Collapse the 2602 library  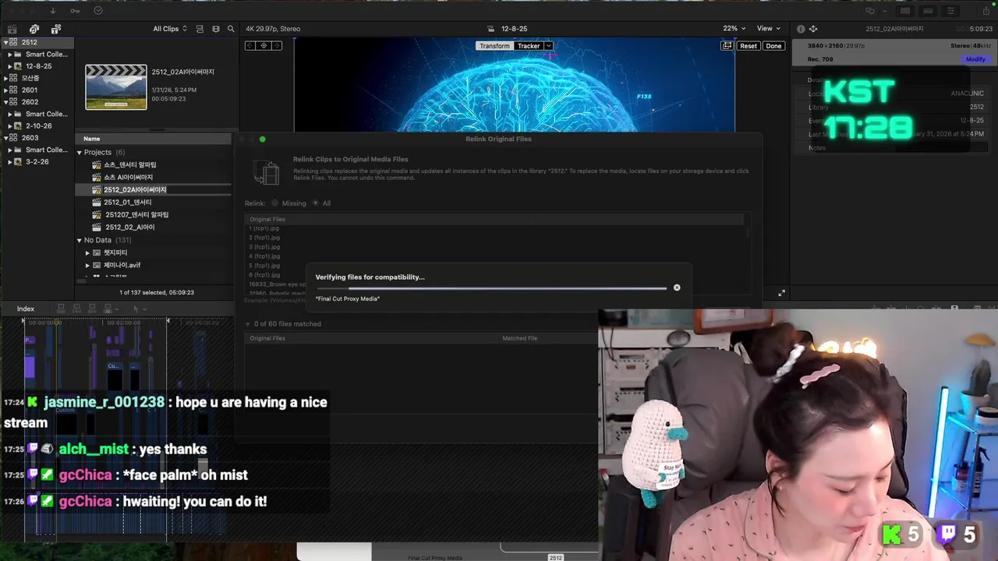pyautogui.click(x=6, y=102)
